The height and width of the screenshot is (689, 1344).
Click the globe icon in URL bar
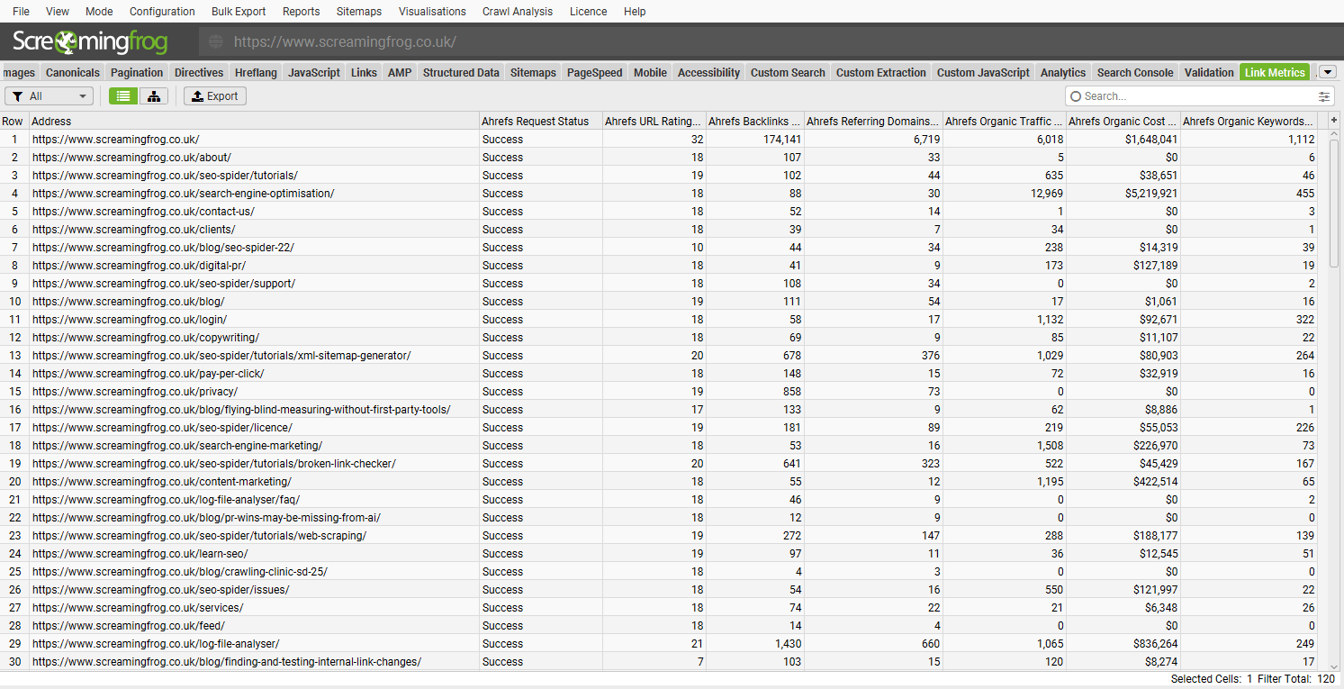pyautogui.click(x=215, y=42)
